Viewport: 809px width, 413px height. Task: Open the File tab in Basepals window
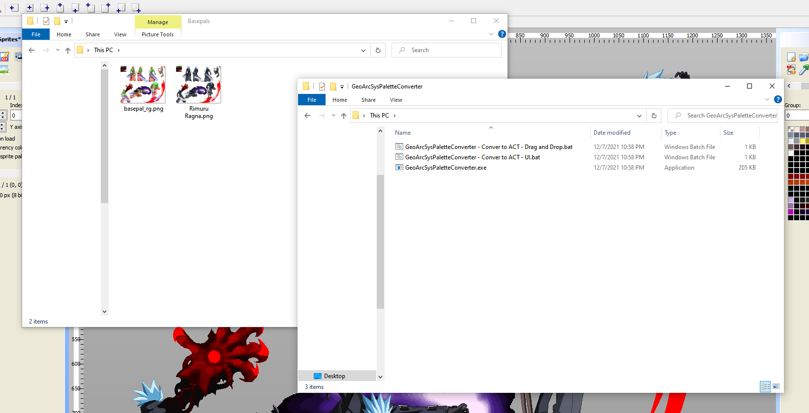click(36, 34)
